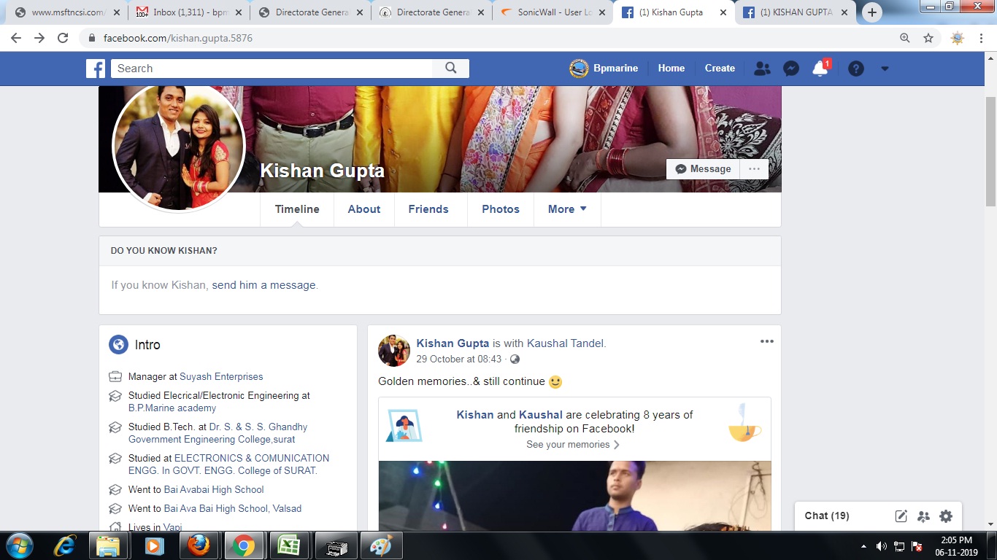Open the Suyash Enterprises link

(221, 377)
